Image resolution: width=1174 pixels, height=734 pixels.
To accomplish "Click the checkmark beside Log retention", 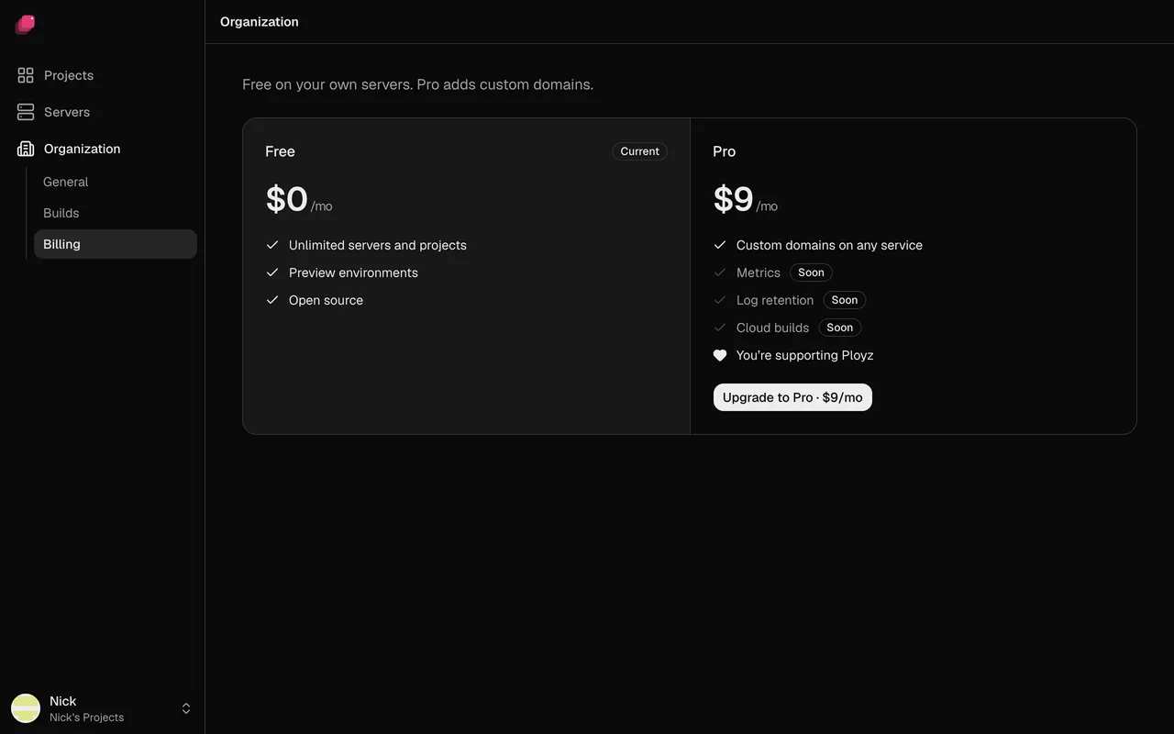I will (x=720, y=300).
